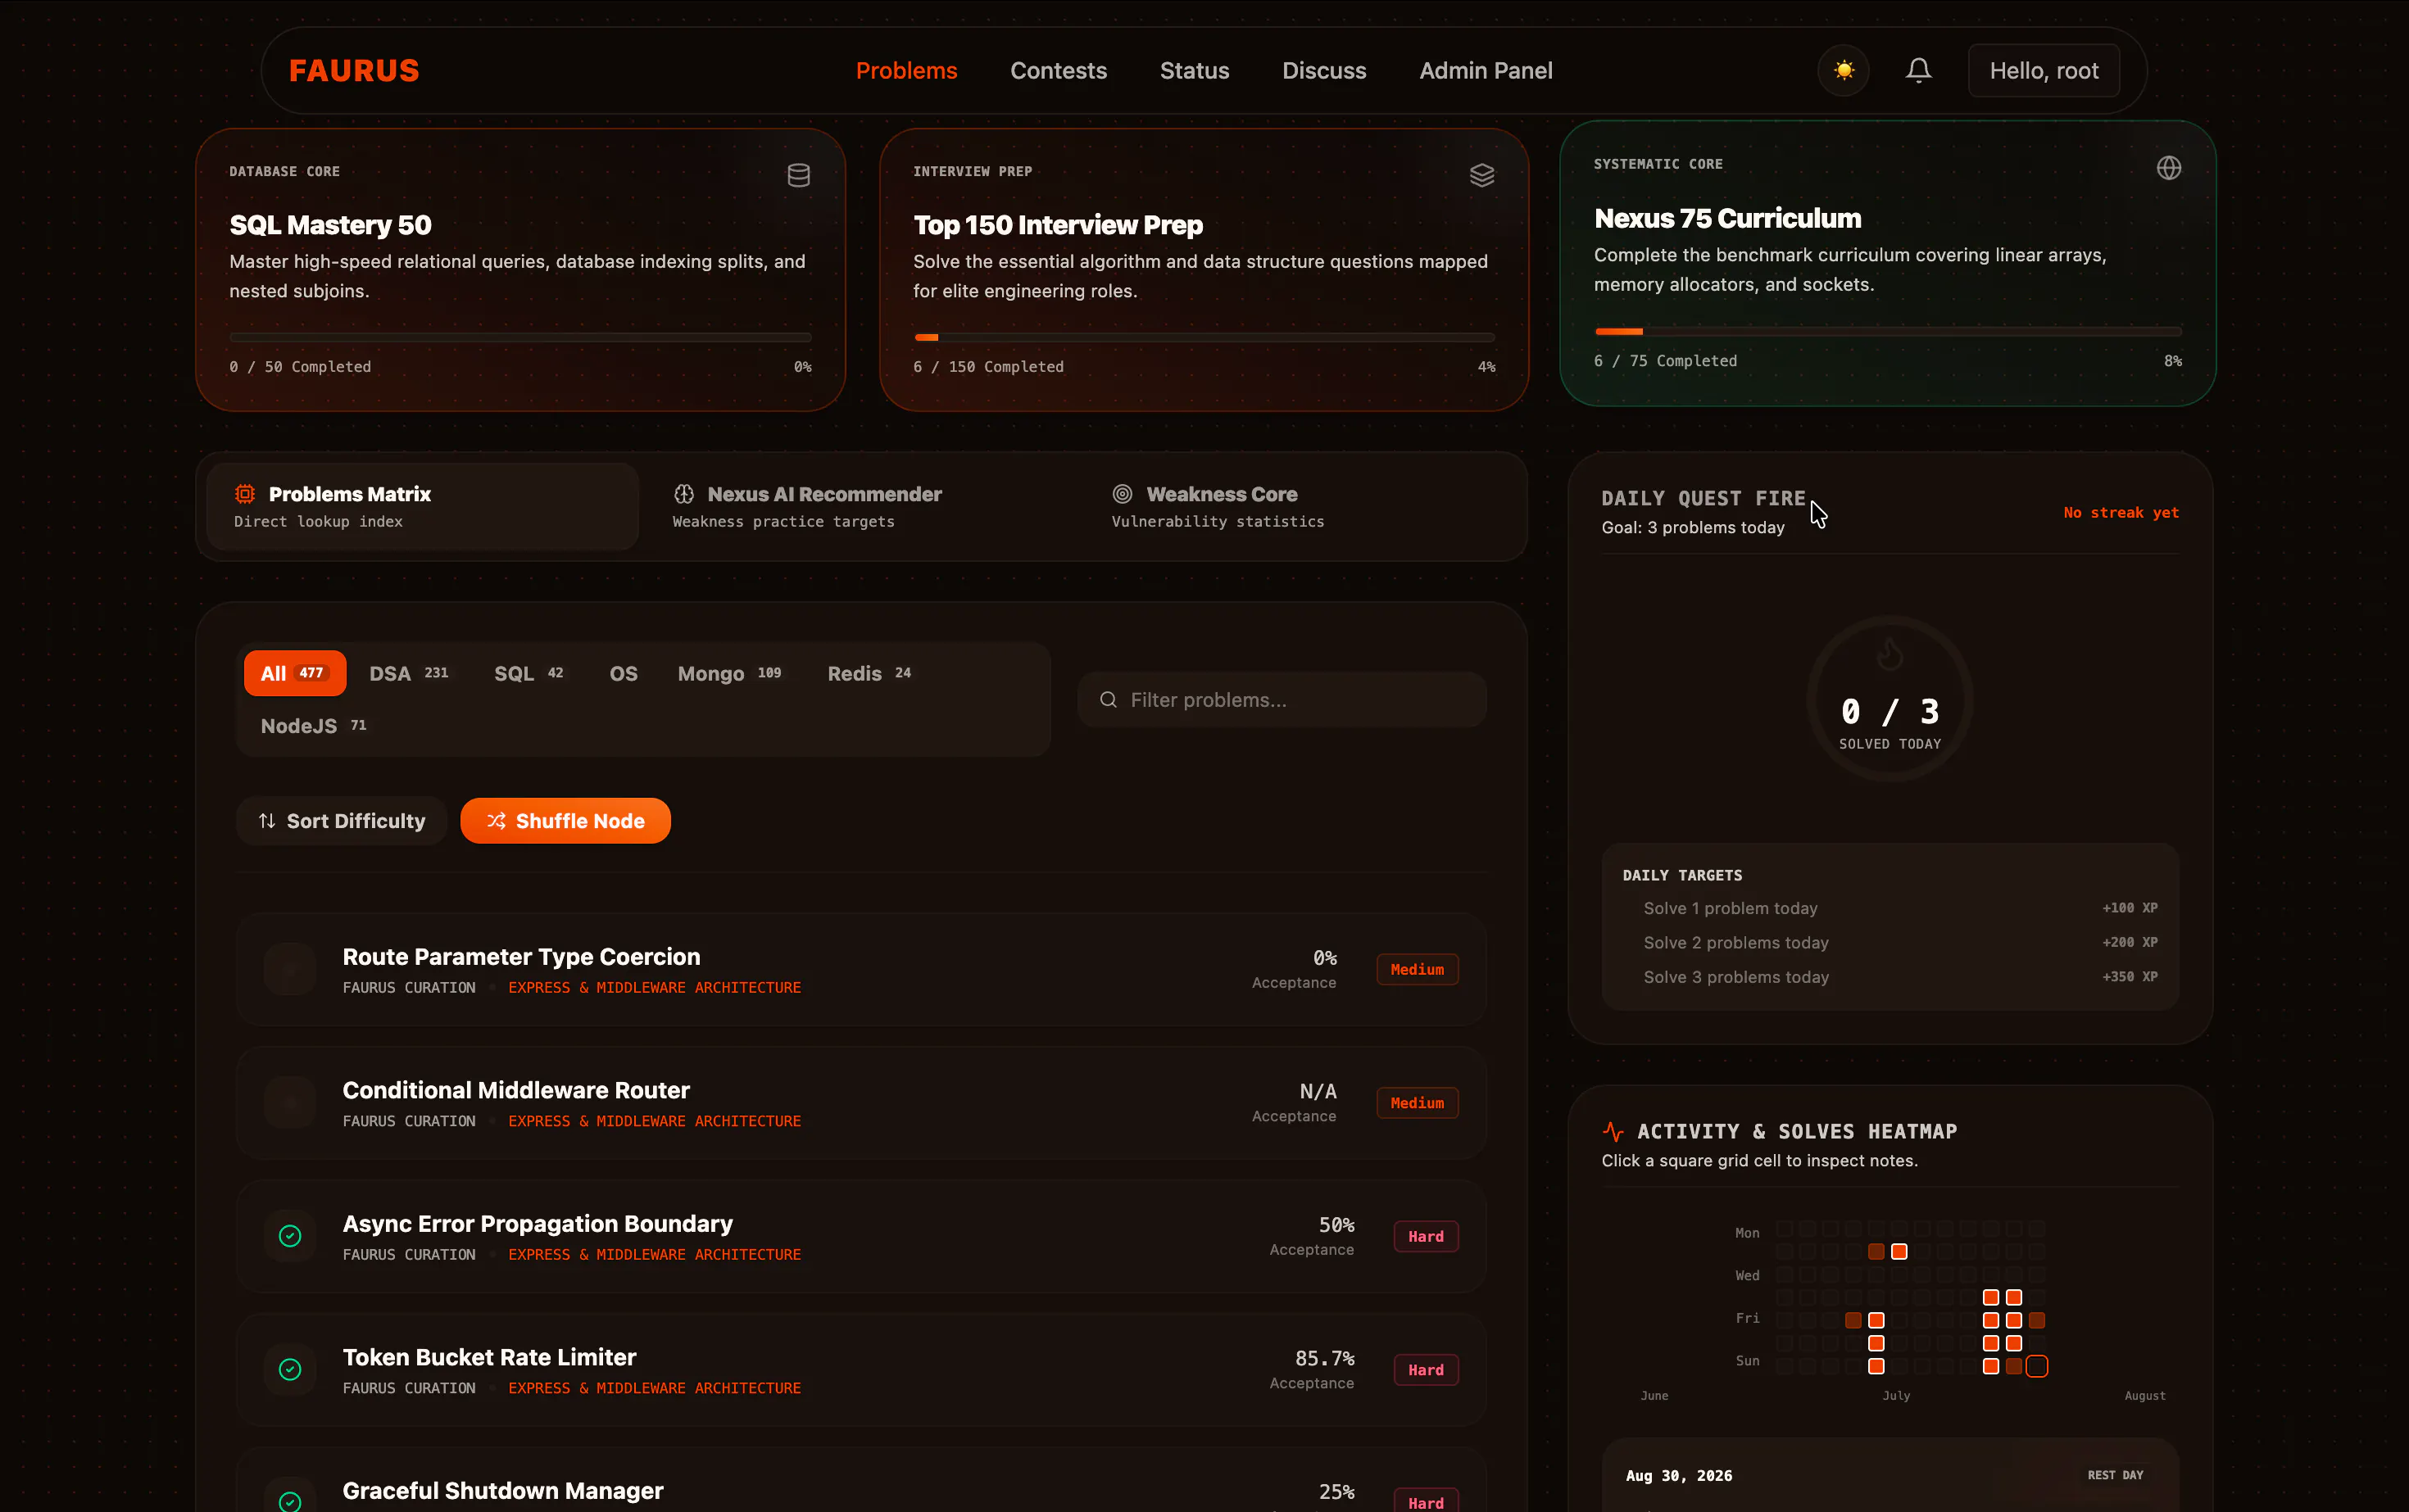2409x1512 pixels.
Task: Switch to the Discuss section
Action: (x=1325, y=71)
